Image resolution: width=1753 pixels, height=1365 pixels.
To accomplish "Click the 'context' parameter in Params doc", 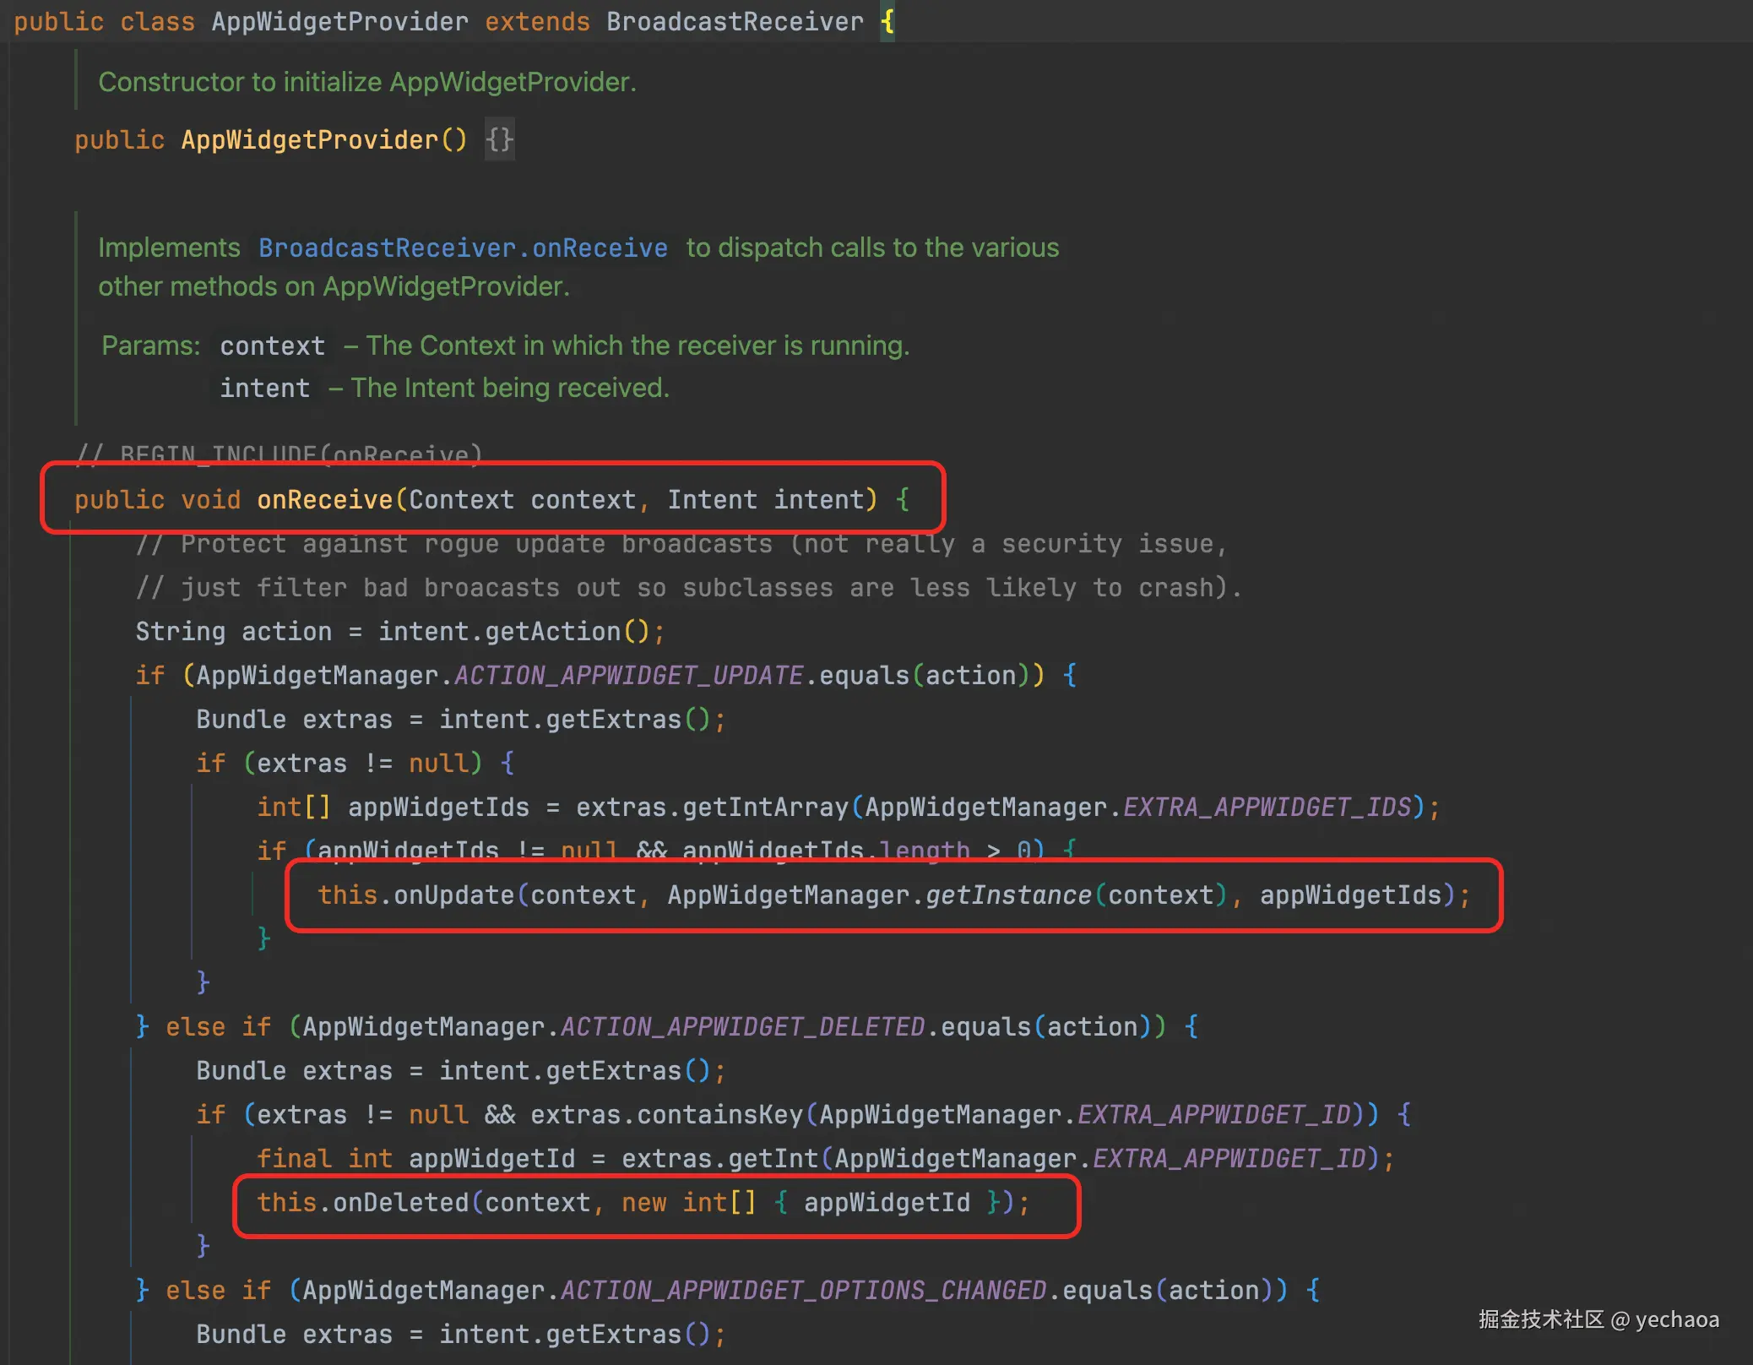I will pyautogui.click(x=272, y=345).
